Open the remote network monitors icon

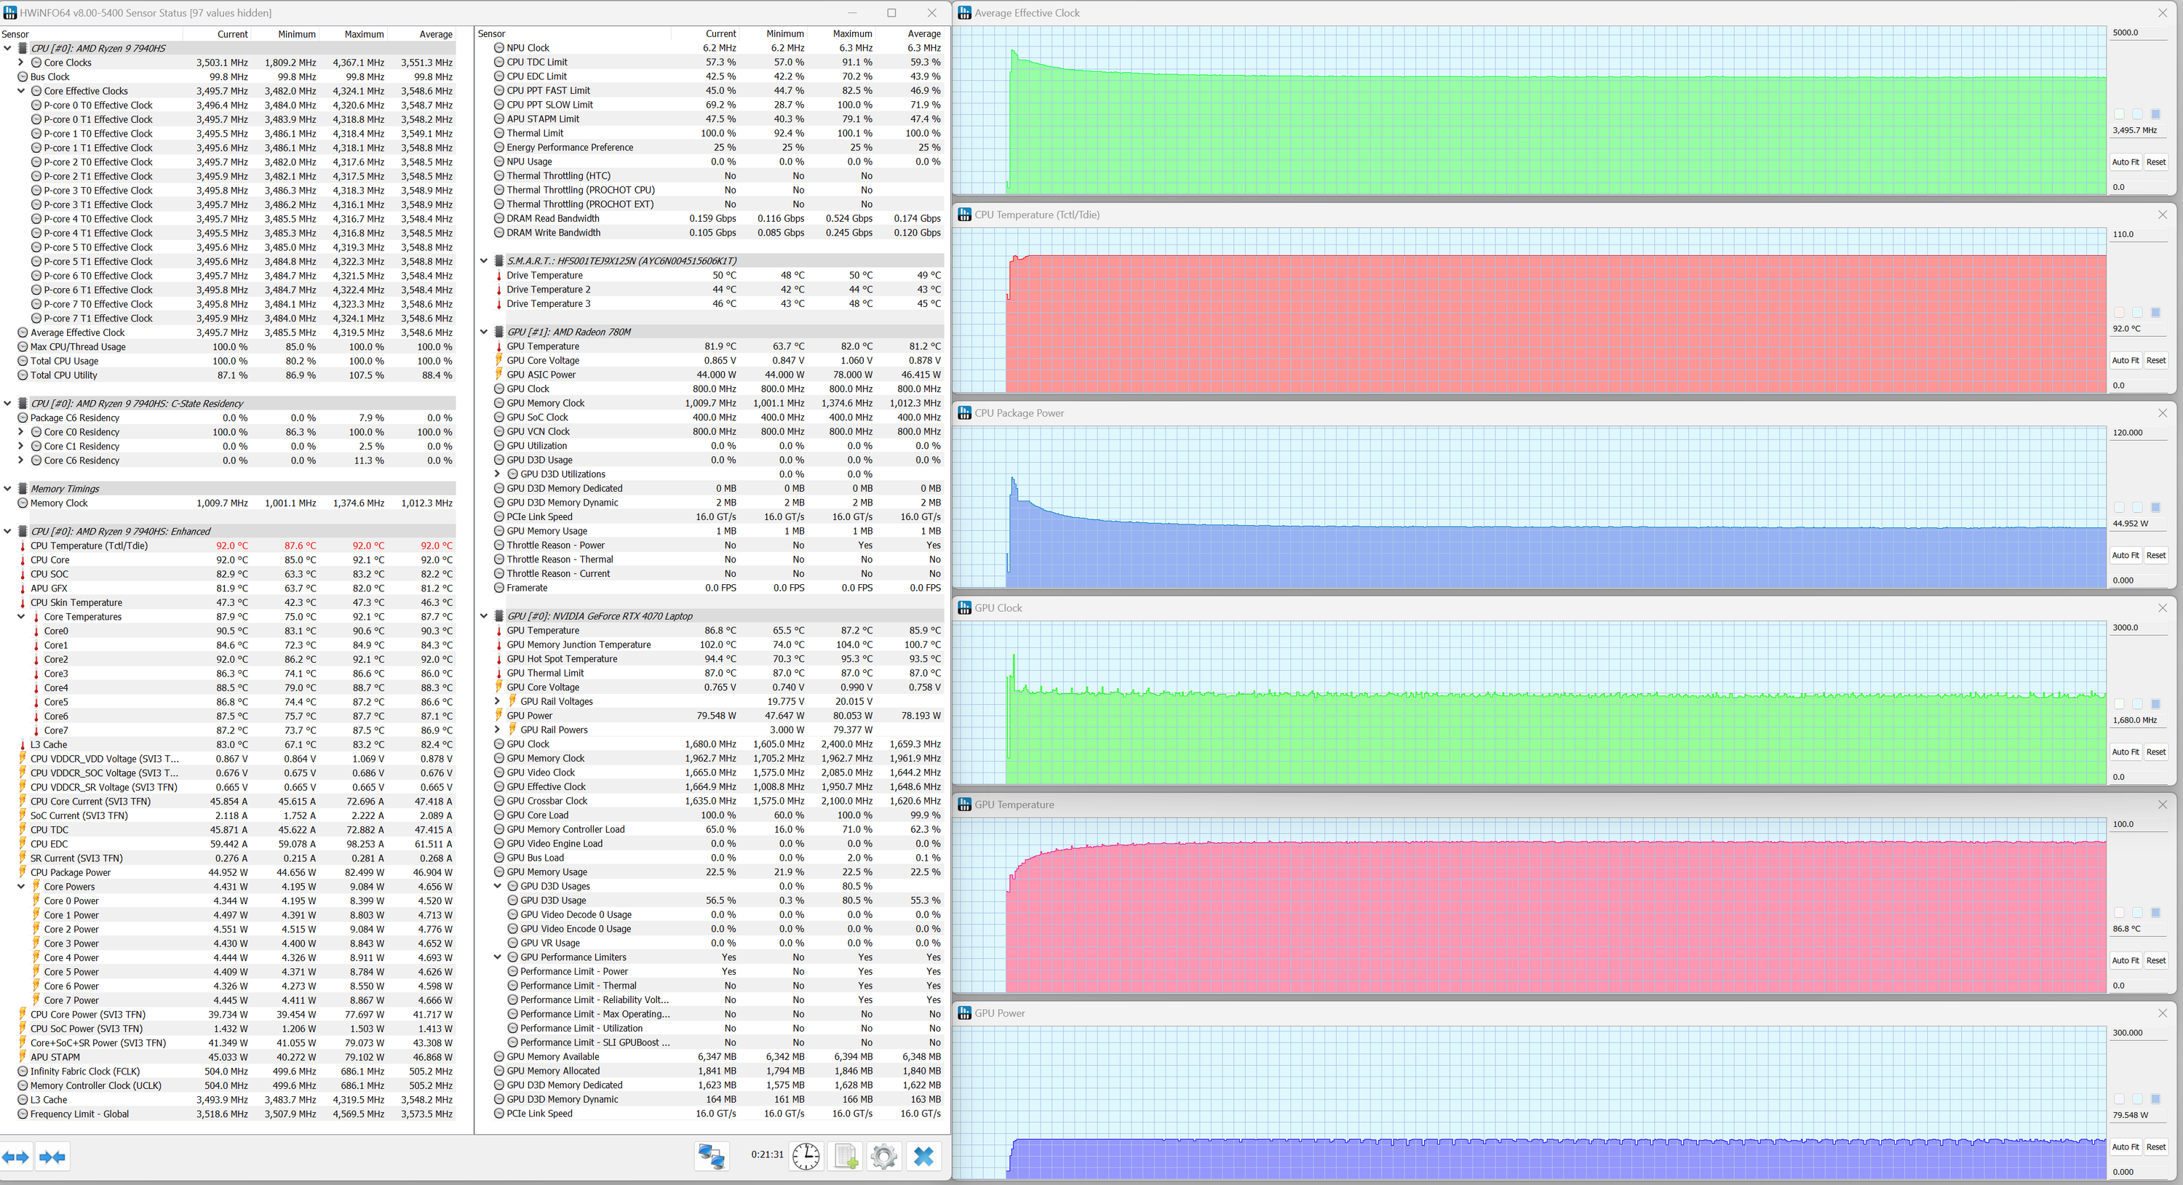[711, 1156]
